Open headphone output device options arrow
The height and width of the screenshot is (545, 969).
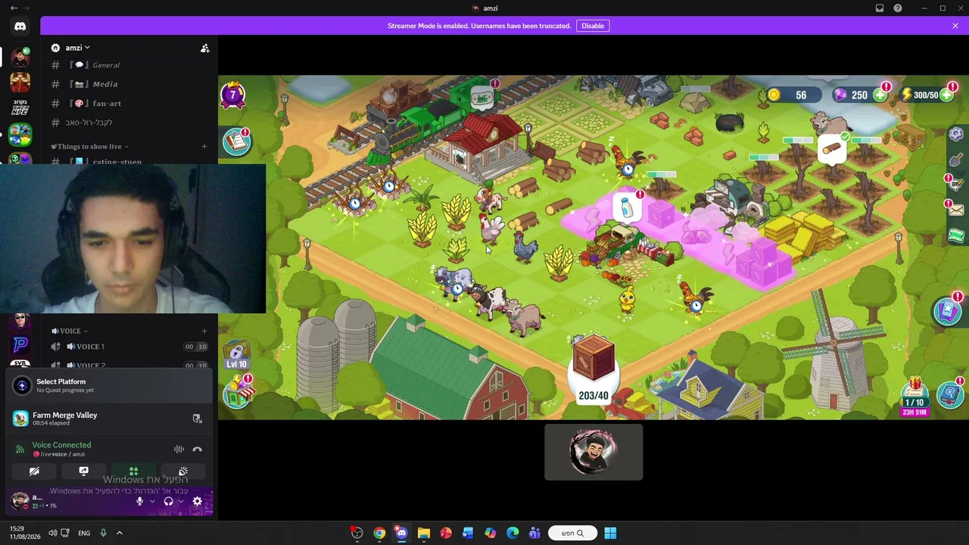[181, 501]
